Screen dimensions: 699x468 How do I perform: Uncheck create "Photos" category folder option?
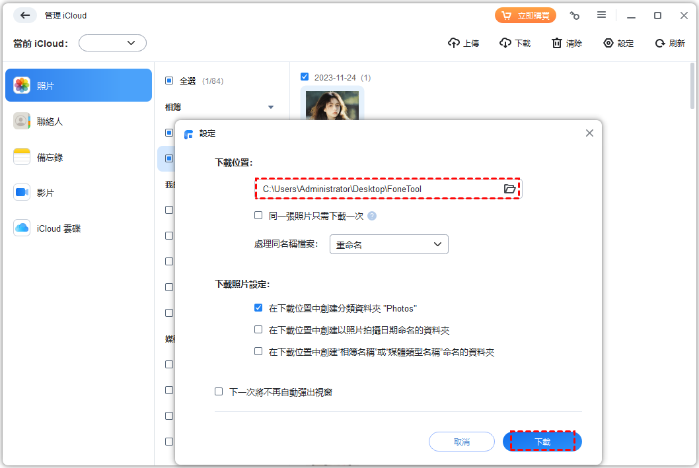point(258,308)
